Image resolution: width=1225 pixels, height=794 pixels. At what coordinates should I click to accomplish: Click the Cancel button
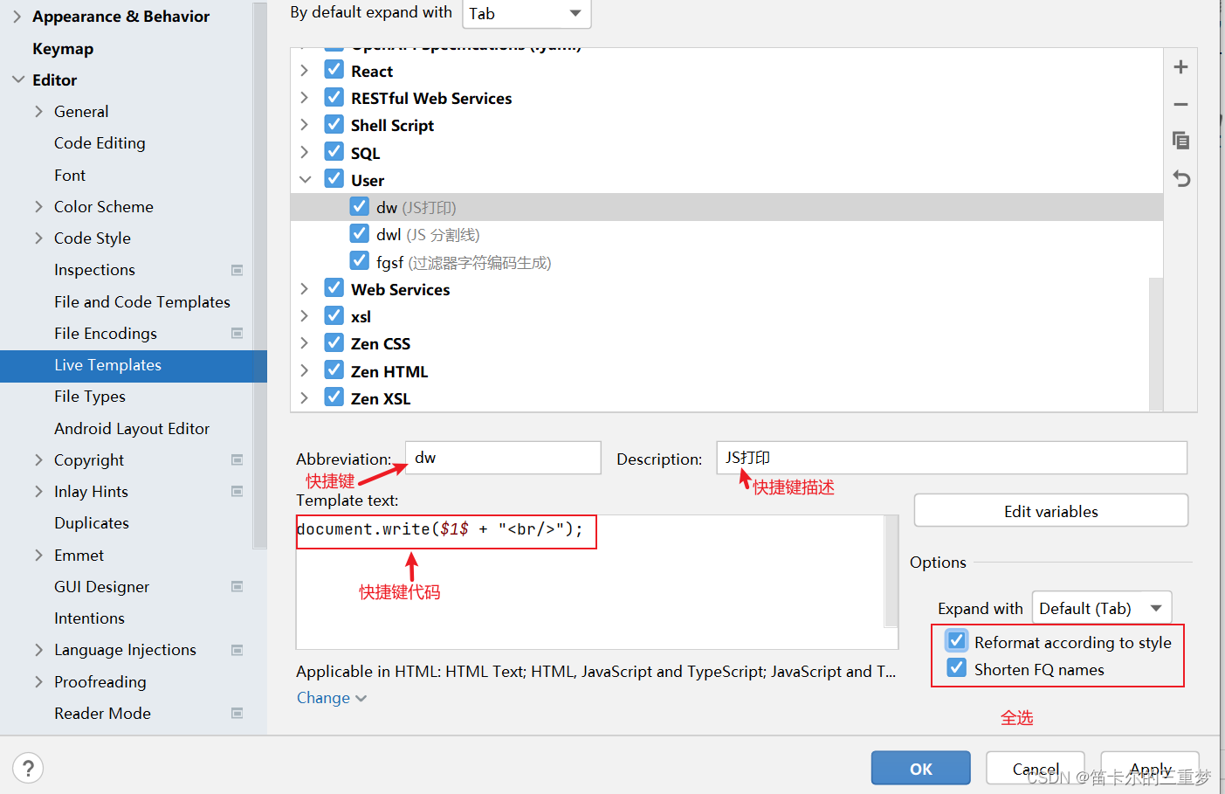click(1036, 769)
